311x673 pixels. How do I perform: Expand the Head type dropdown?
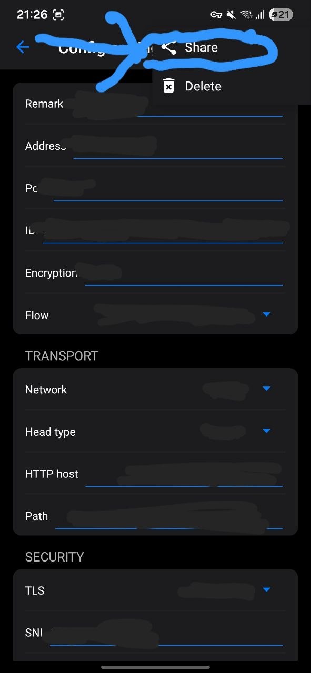266,431
